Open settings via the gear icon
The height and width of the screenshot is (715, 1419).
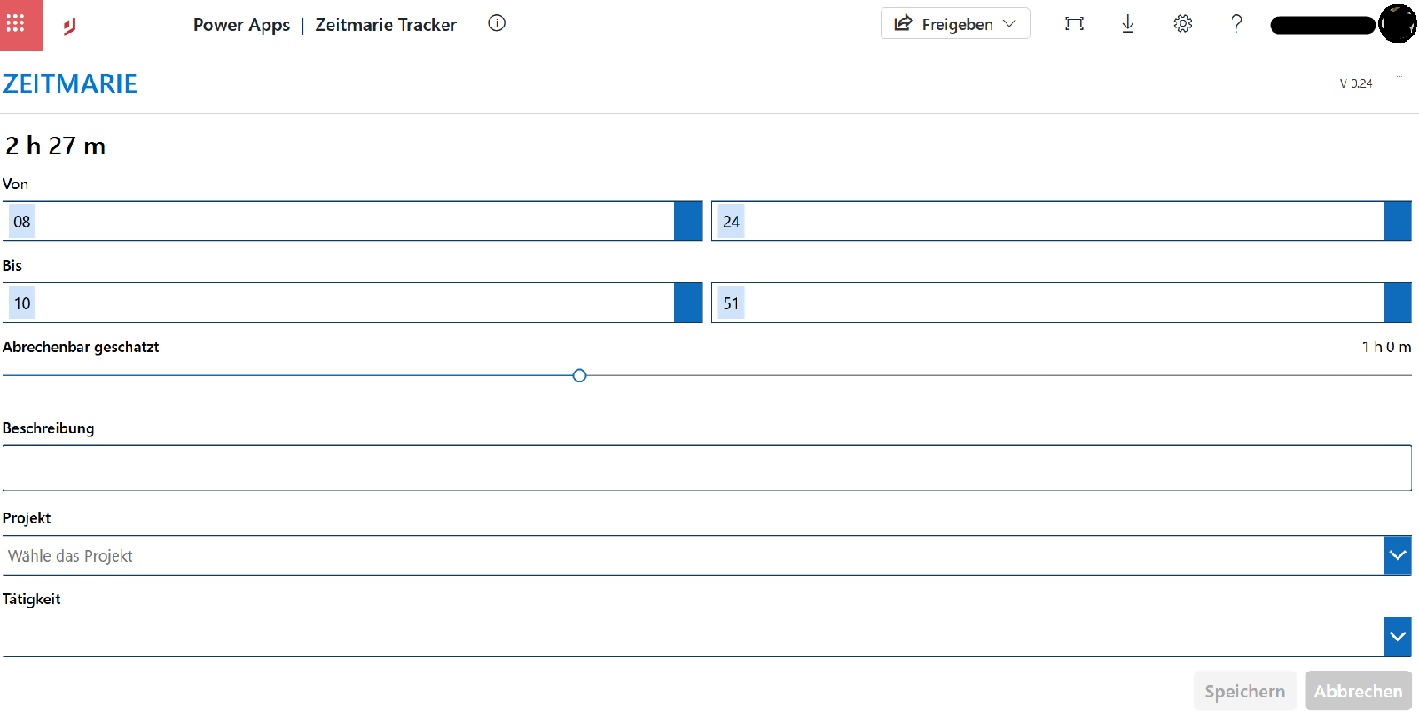tap(1183, 24)
